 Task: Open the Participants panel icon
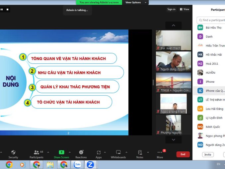(36, 152)
